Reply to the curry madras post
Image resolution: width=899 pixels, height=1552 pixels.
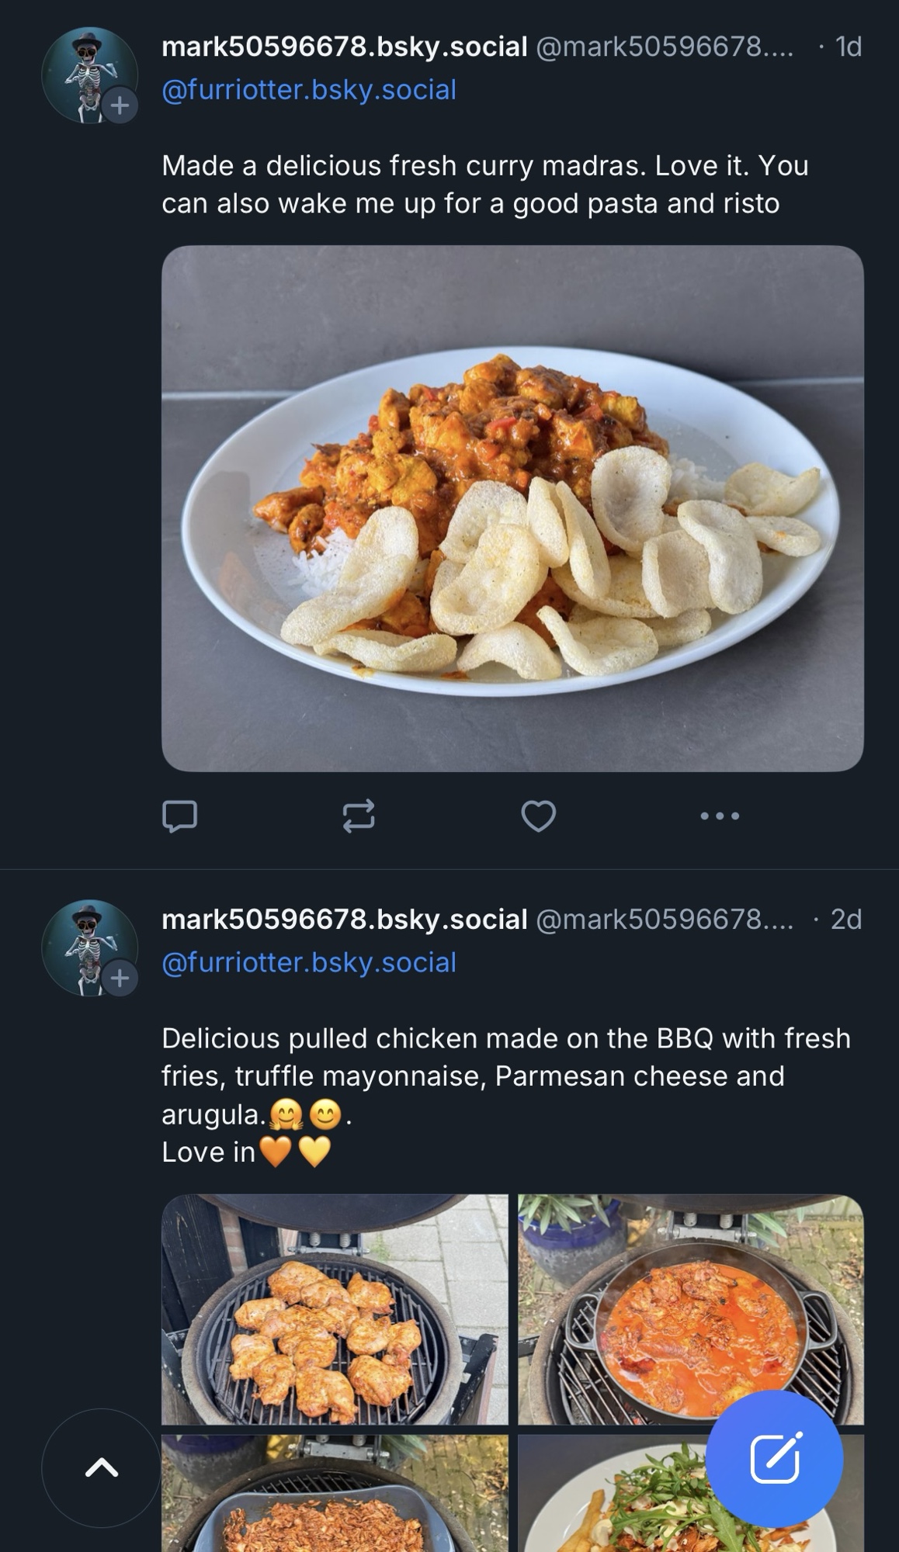point(179,816)
